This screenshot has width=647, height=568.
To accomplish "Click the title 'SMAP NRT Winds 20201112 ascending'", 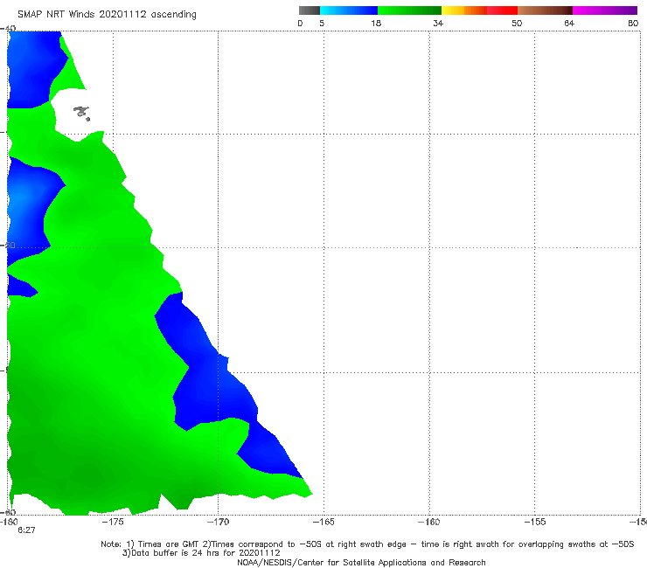I will click(x=107, y=15).
